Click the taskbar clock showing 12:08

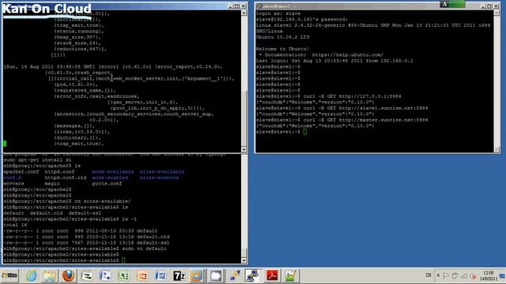click(x=489, y=275)
